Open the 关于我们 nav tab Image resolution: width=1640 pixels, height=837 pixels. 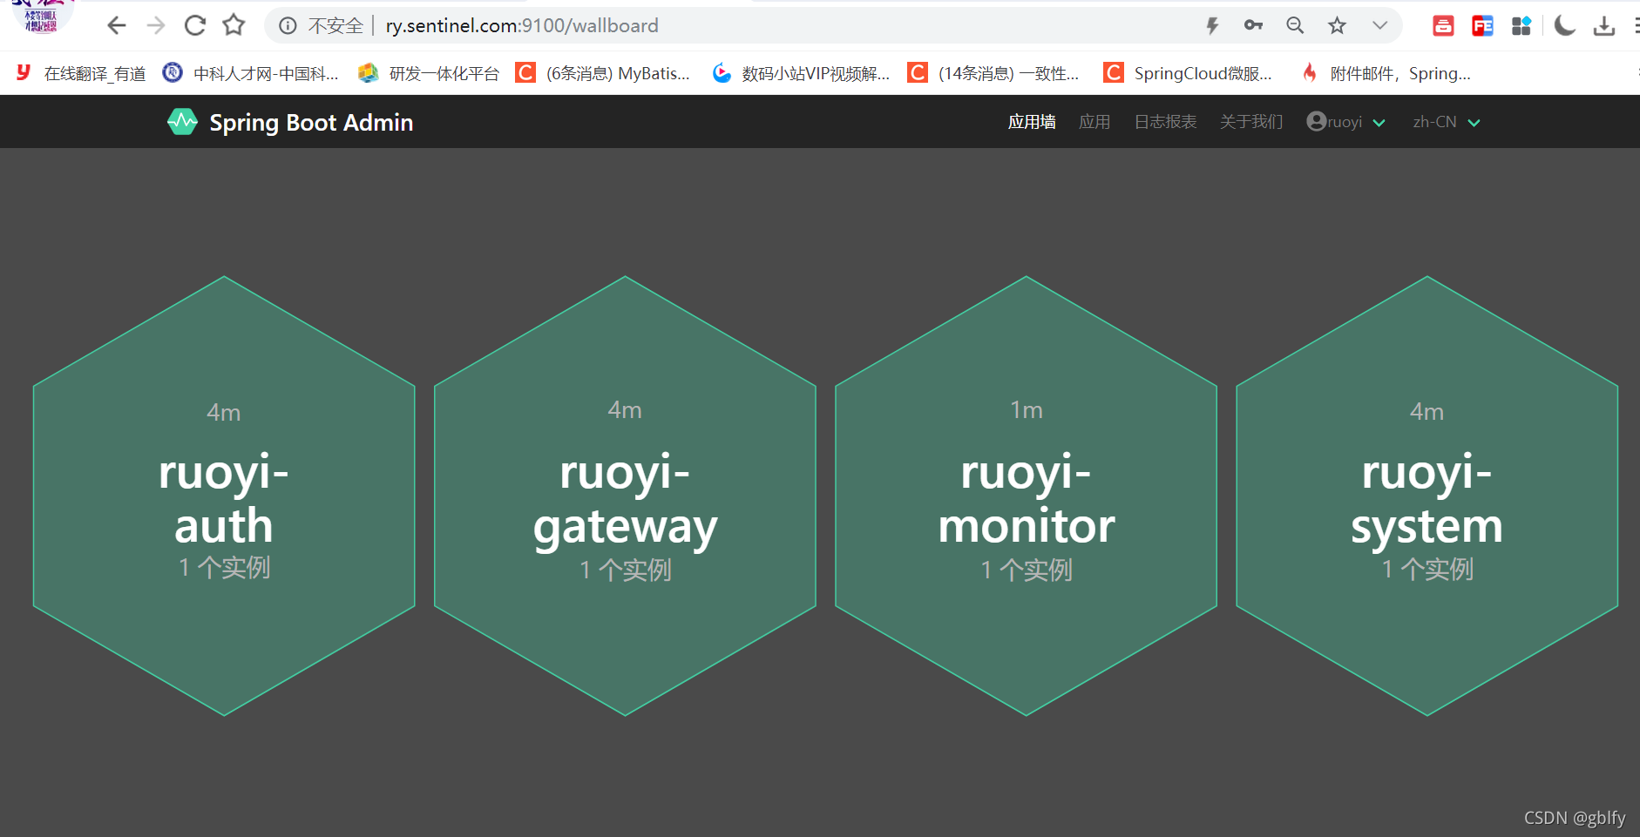(1251, 122)
